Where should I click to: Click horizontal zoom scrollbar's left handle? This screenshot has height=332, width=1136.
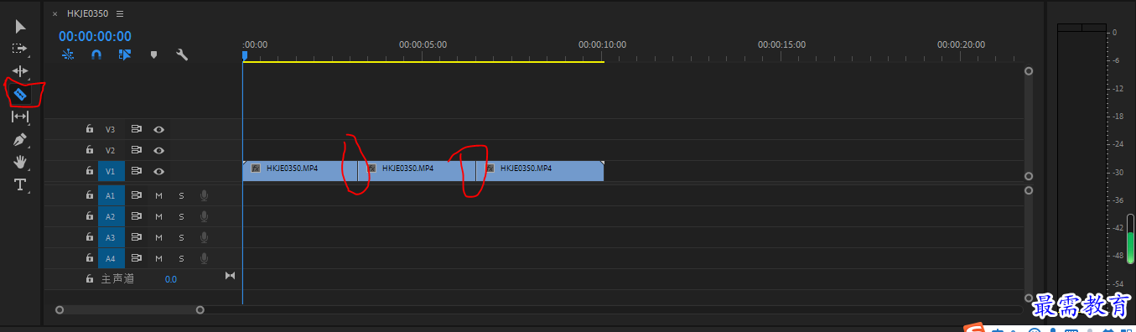pos(60,310)
